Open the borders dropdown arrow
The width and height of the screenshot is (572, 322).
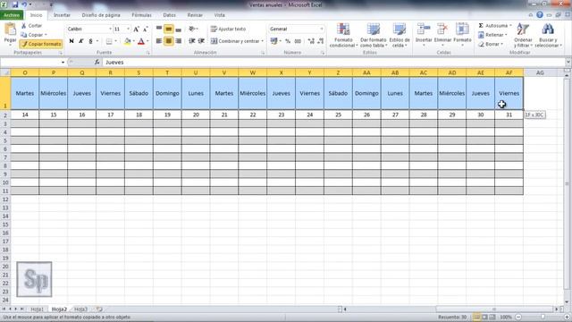point(116,41)
